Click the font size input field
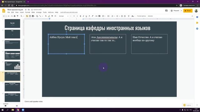This screenshot has width=200, height=112. tap(74, 16)
